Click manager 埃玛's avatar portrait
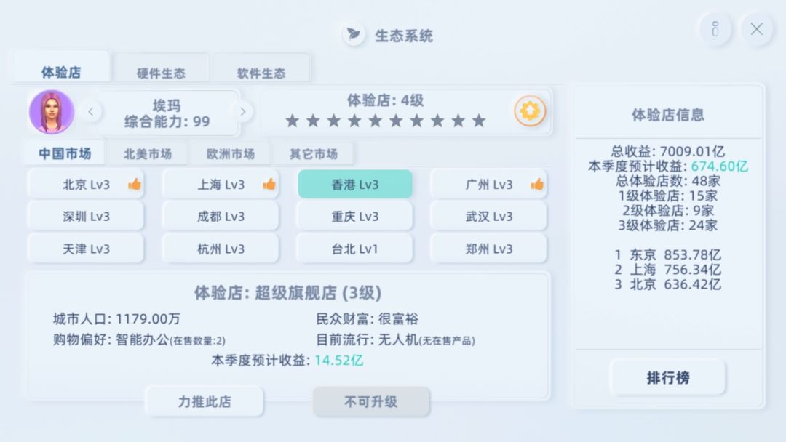Viewport: 786px width, 442px height. click(x=52, y=112)
